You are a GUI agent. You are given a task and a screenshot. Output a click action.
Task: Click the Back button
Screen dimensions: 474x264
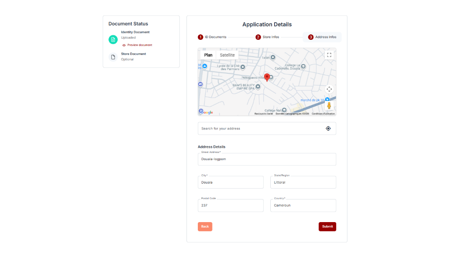coord(205,227)
